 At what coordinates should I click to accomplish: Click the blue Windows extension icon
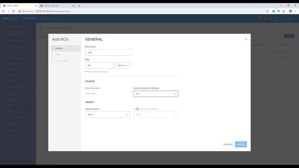click(273, 11)
